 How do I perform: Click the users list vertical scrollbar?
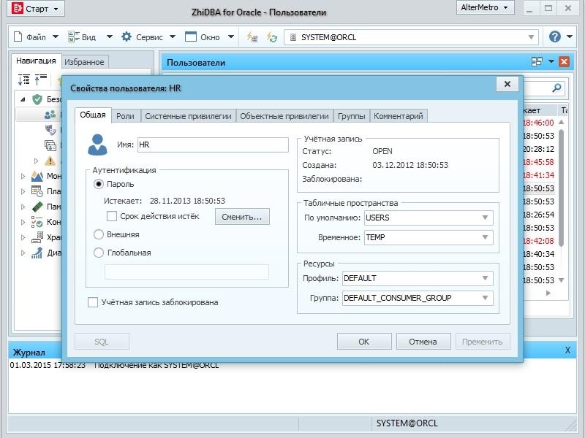561,188
